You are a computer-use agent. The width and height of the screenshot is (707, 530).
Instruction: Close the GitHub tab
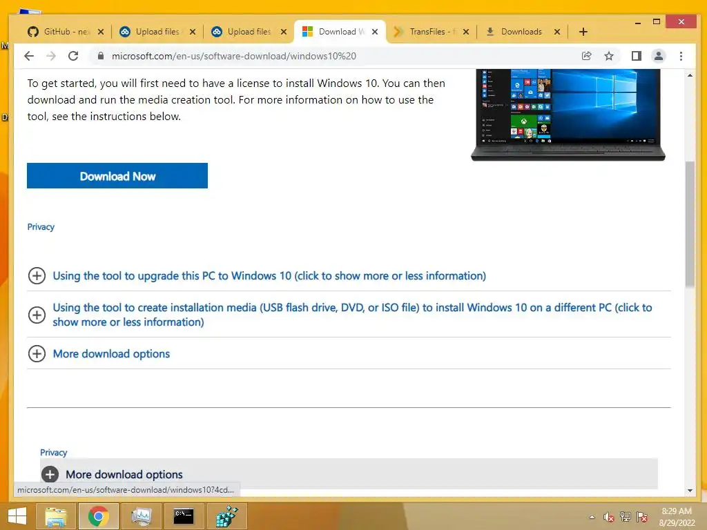coord(101,32)
